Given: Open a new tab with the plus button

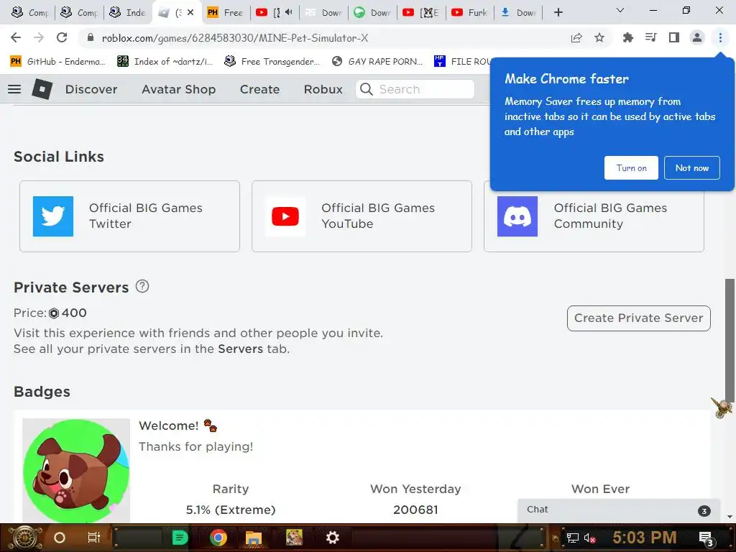Looking at the screenshot, I should pos(558,12).
